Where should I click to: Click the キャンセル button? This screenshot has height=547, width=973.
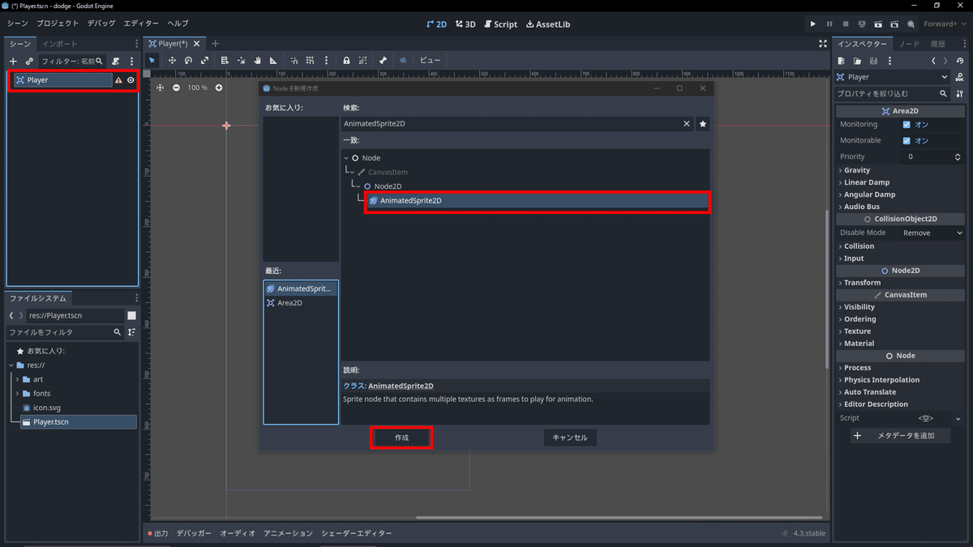[570, 438]
